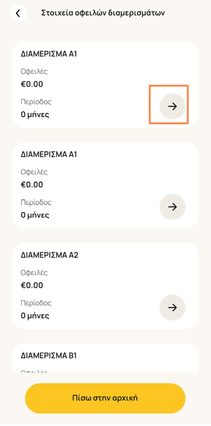211x426 pixels.
Task: Click the Στοιχεία οφειλών διαμερισμάτων page title
Action: pos(103,13)
